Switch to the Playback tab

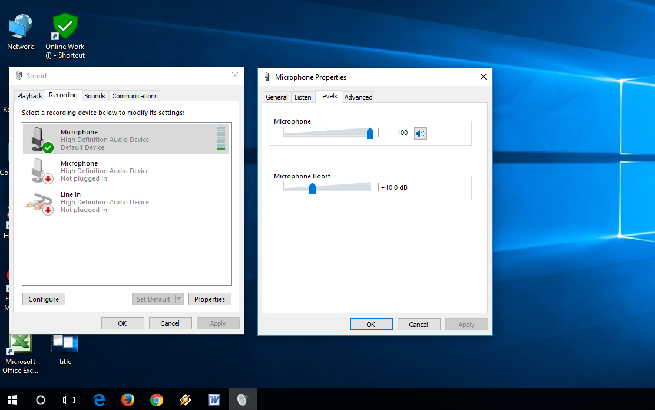click(29, 95)
